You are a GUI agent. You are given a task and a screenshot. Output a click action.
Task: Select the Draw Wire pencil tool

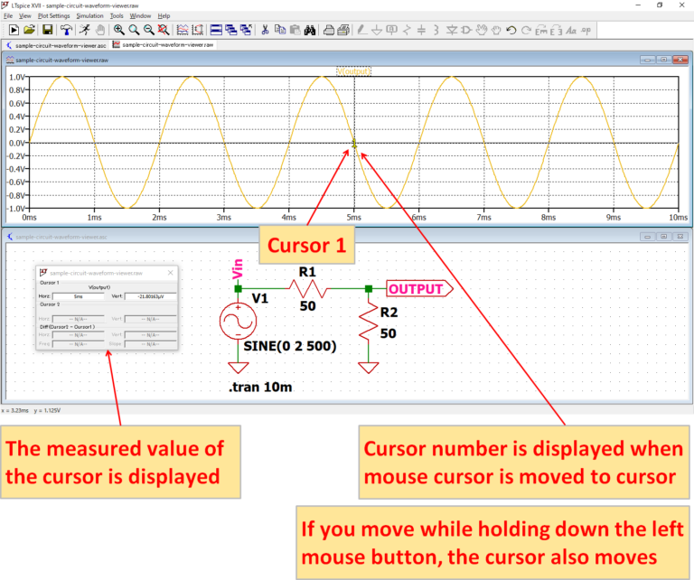click(x=361, y=30)
